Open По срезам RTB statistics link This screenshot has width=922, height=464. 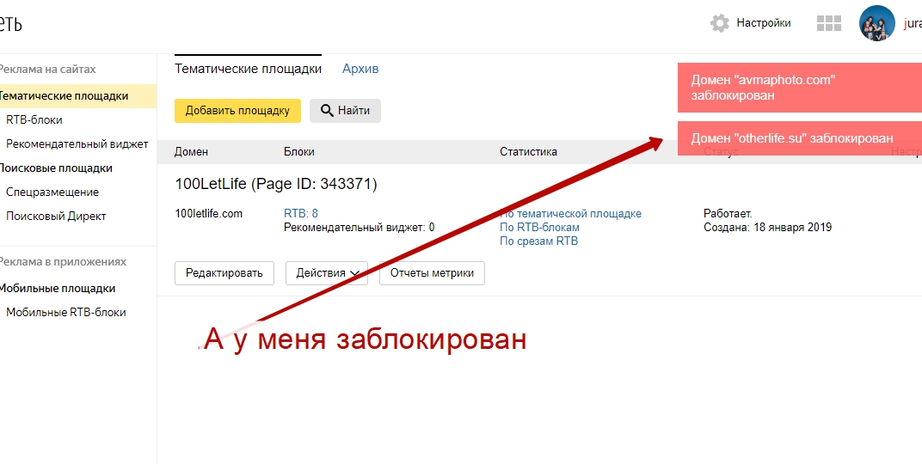pyautogui.click(x=538, y=241)
